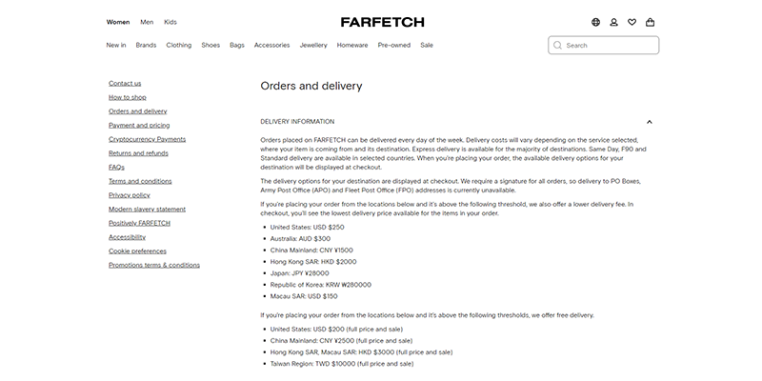
Task: Open the account profile icon
Action: (613, 22)
